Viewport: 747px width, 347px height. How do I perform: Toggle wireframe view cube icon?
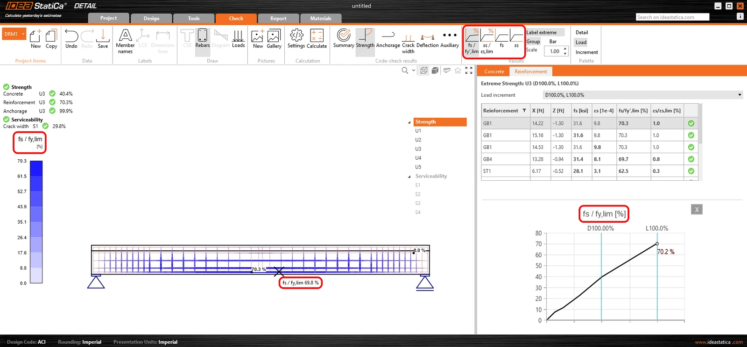point(424,71)
